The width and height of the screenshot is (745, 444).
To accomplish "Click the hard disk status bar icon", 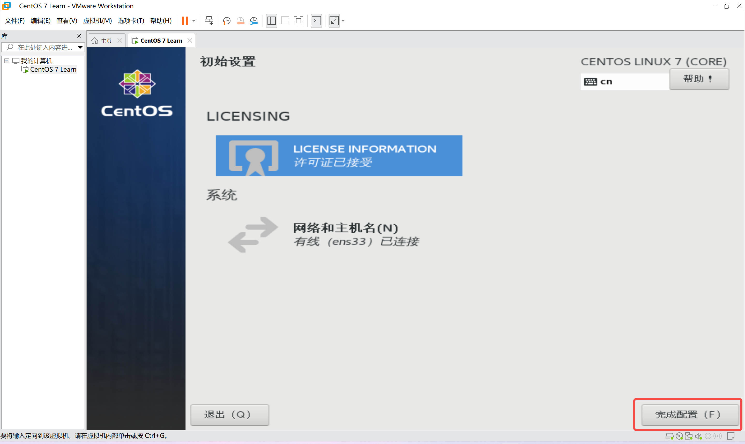I will 669,436.
